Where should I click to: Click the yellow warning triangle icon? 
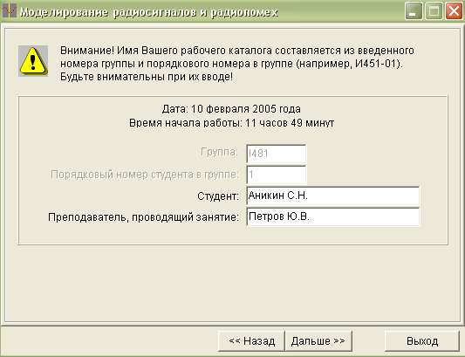(x=33, y=61)
